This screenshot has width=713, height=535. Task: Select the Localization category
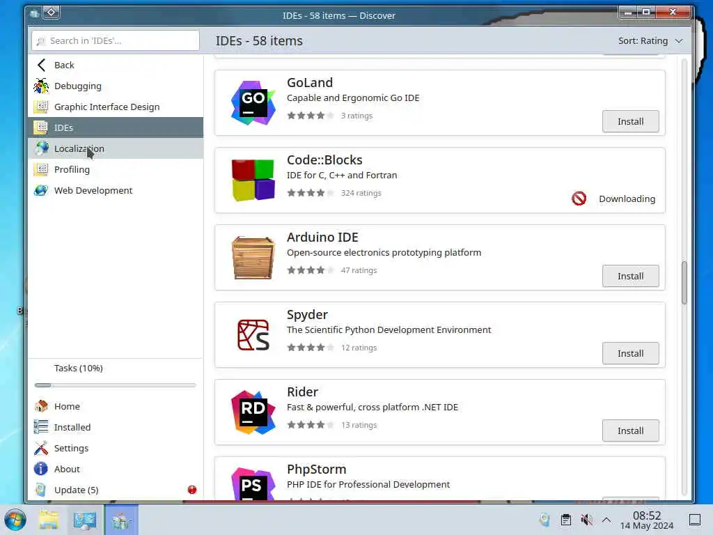coord(116,148)
